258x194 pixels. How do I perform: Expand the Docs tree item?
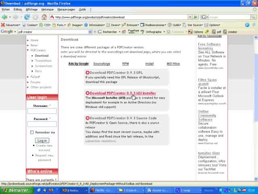pos(32,71)
